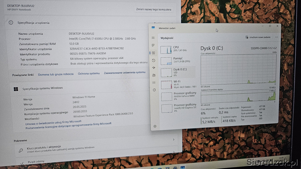Click the Pamięć usage graph thumbnail

(x=166, y=61)
